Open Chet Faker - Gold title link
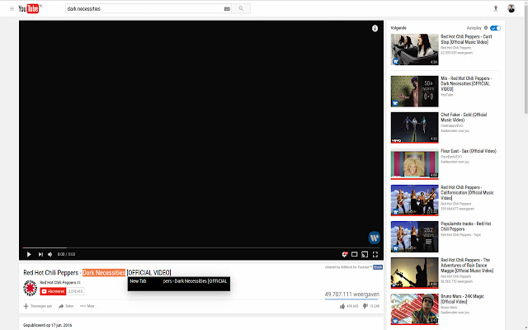Viewport: 528px width, 330px height. click(x=464, y=117)
